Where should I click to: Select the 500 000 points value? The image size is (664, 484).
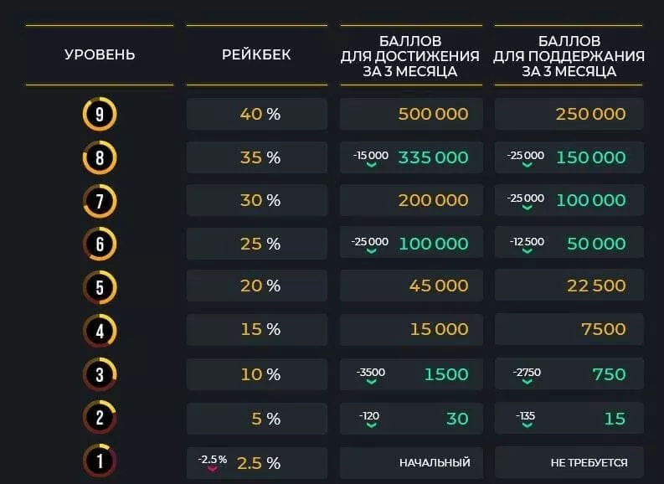tap(433, 114)
